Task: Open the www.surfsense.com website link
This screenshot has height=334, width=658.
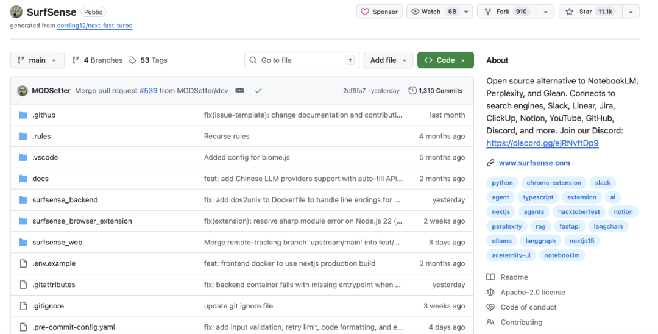Action: (534, 163)
